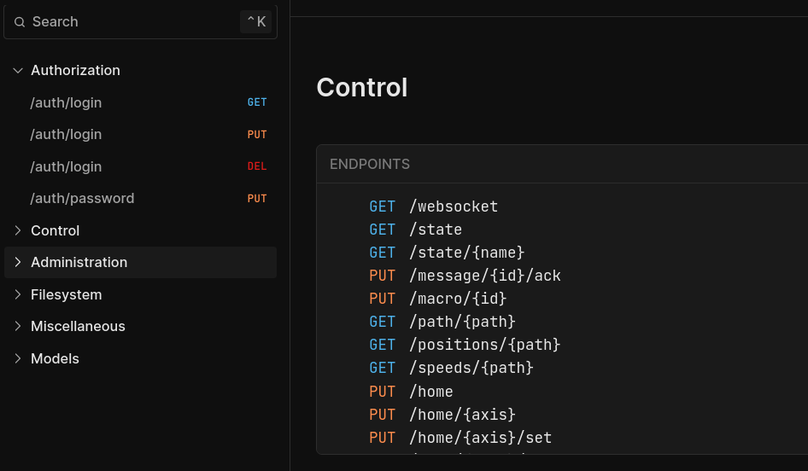The image size is (808, 471).
Task: Open DEL /auth/login in sidebar
Action: (x=140, y=166)
